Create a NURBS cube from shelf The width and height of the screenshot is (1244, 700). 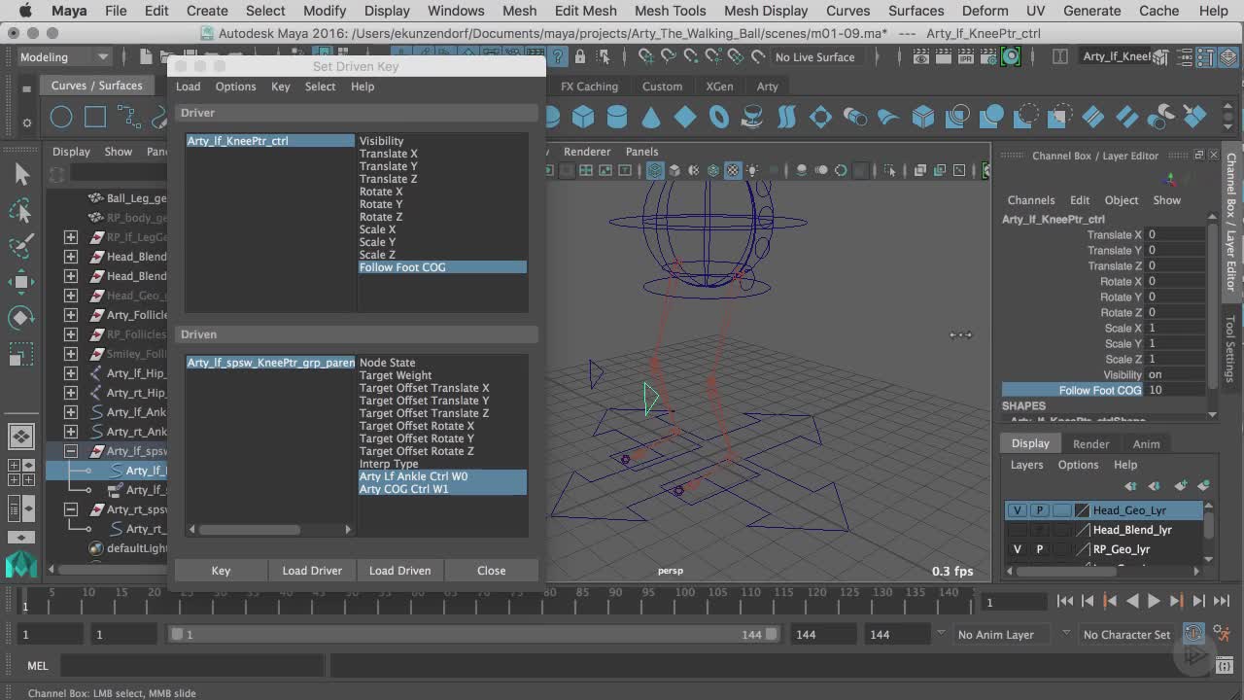(x=583, y=118)
